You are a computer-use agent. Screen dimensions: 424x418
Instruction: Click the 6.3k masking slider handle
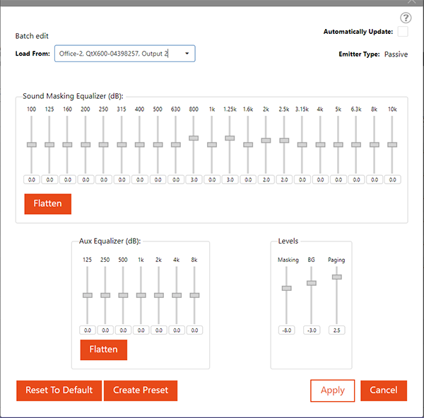coord(356,145)
